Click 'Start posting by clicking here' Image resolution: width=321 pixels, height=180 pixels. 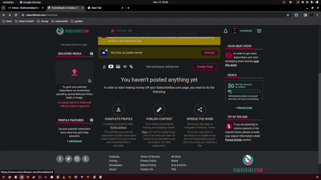(x=163, y=67)
